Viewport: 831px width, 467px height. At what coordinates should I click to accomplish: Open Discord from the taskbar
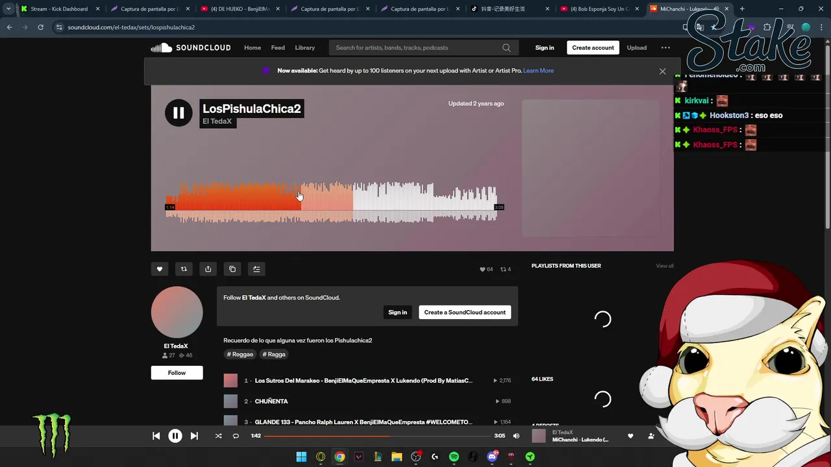492,457
